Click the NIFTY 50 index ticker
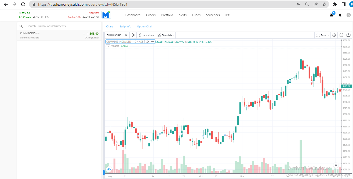The width and height of the screenshot is (353, 179). (34, 15)
